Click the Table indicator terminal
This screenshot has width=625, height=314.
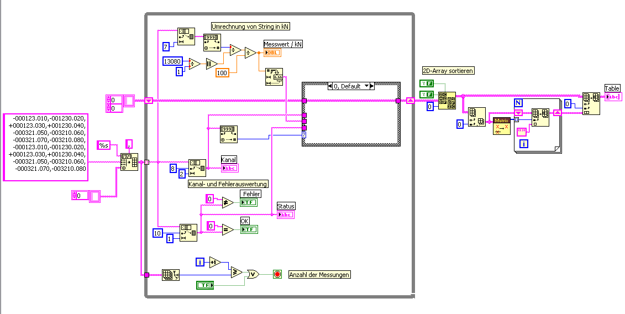(613, 97)
